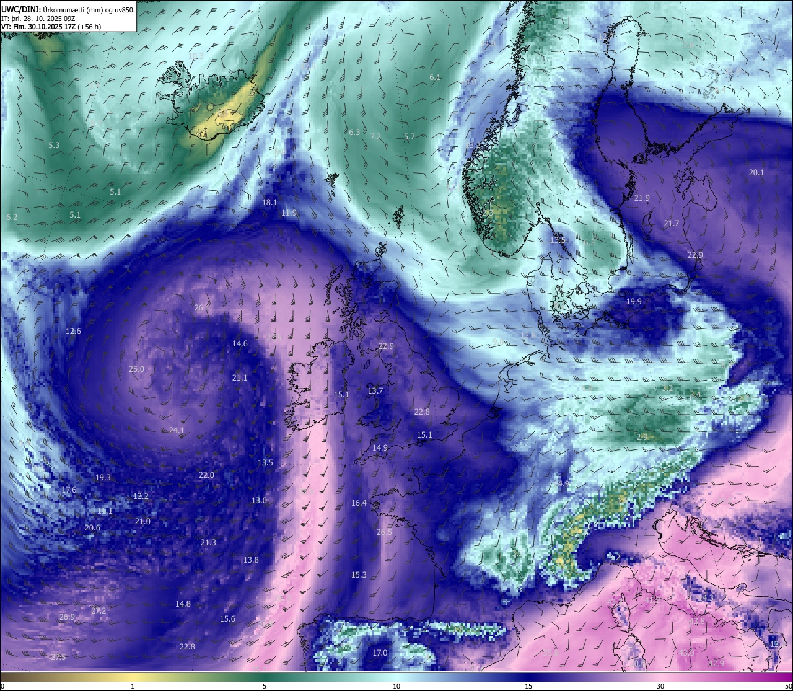The height and width of the screenshot is (691, 793).
Task: Click the colorbar tick label 10
Action: [396, 686]
